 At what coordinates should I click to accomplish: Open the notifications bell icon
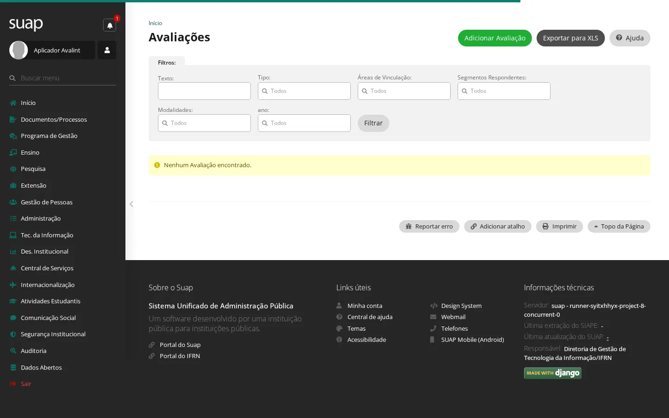[x=110, y=25]
